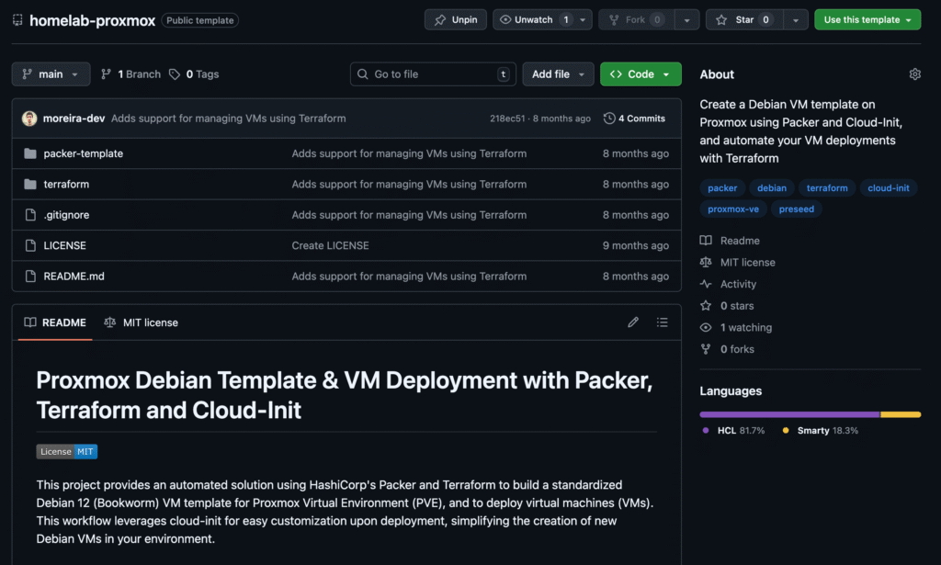
Task: Open the packer-template folder
Action: pyautogui.click(x=84, y=153)
